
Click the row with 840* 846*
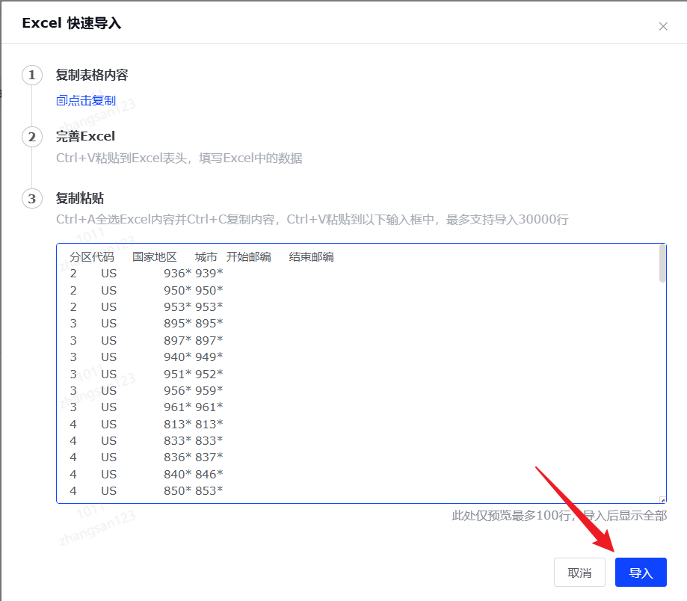tap(147, 475)
